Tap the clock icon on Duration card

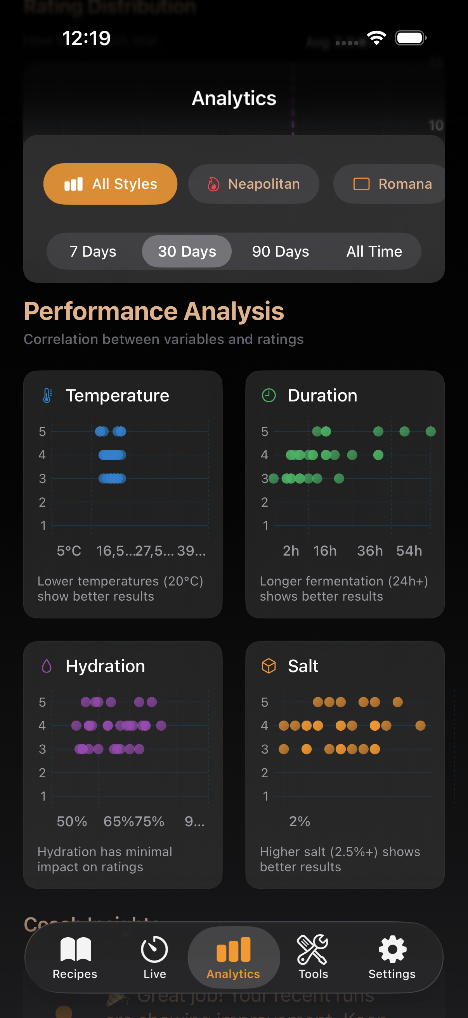point(269,395)
